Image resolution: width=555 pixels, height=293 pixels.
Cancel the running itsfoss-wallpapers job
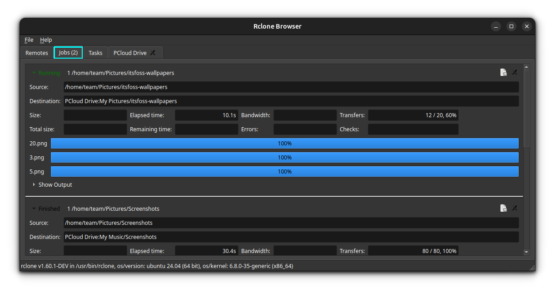click(515, 72)
